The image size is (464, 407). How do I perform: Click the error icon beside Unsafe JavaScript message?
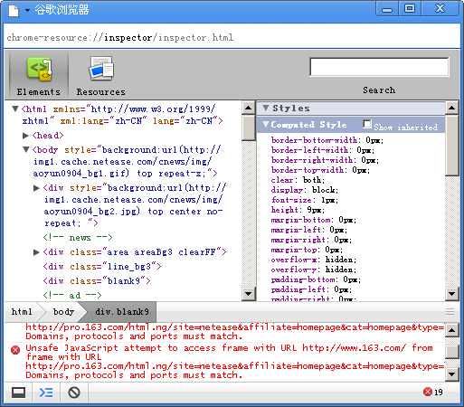[15, 350]
